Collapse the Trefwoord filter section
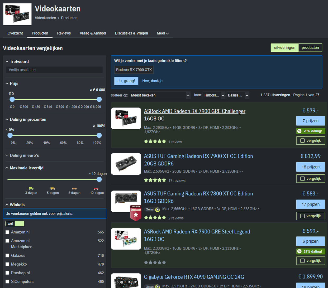 tap(17, 61)
